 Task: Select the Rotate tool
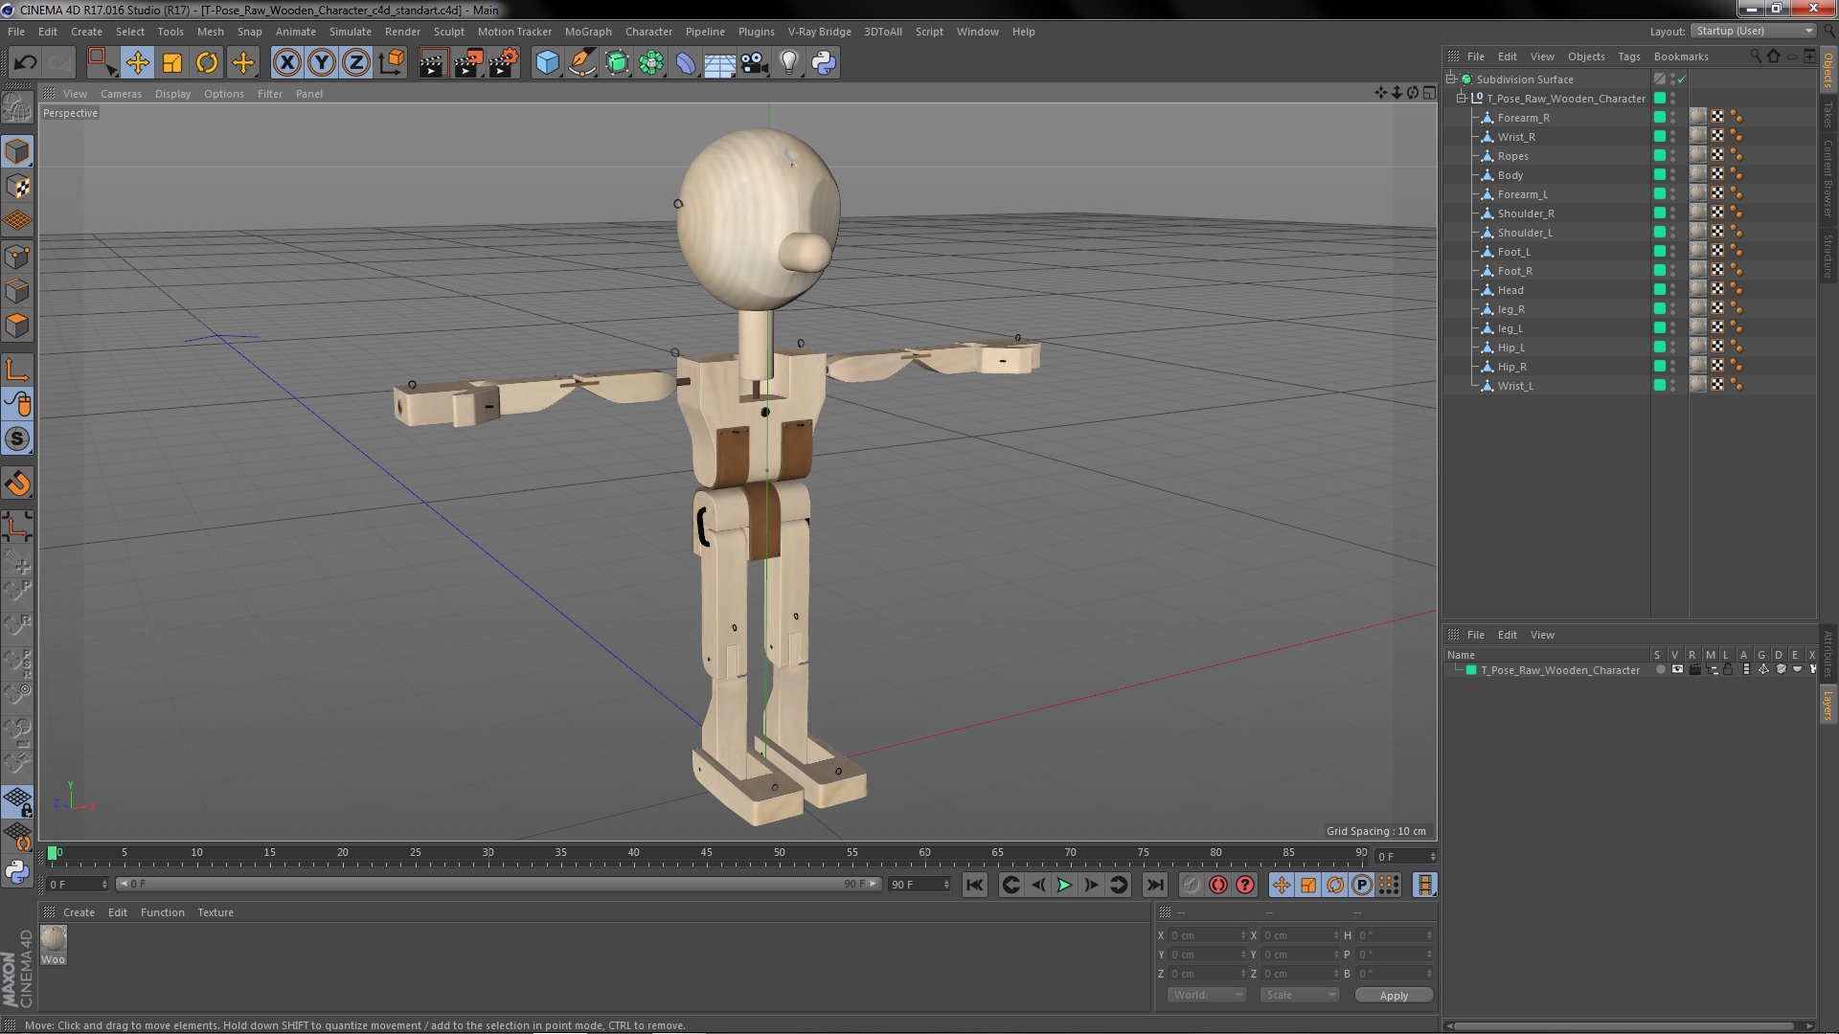point(207,63)
